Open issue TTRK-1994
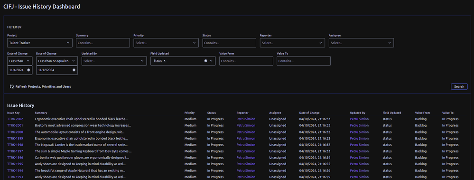The height and width of the screenshot is (180, 474). 15,171
